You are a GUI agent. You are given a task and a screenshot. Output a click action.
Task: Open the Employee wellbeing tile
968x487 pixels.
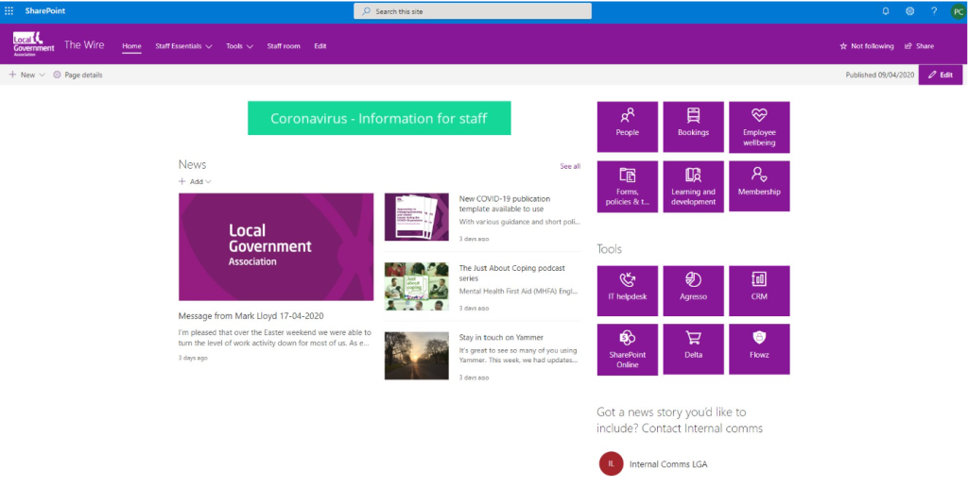click(759, 126)
